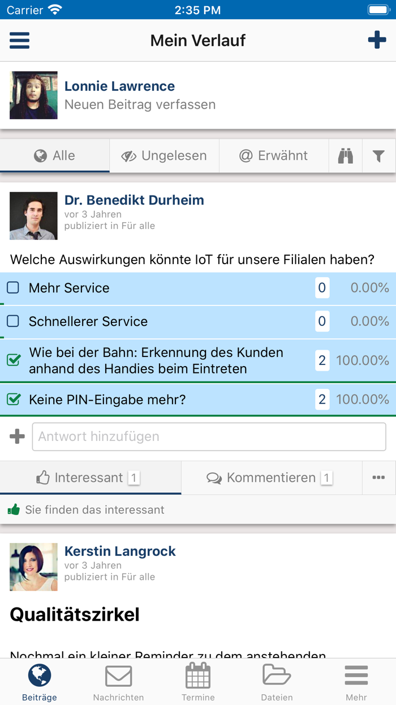This screenshot has height=705, width=396.
Task: Switch to the Ungelesen tab
Action: [x=164, y=156]
